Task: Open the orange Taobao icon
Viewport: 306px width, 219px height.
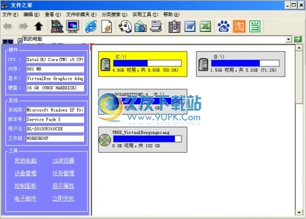Action: point(239,27)
